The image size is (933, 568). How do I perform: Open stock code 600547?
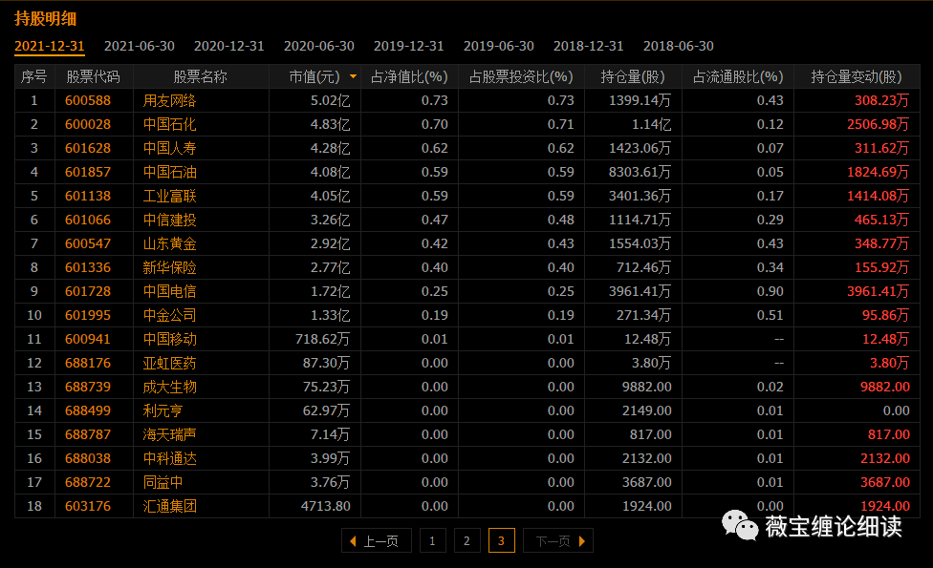(x=88, y=243)
